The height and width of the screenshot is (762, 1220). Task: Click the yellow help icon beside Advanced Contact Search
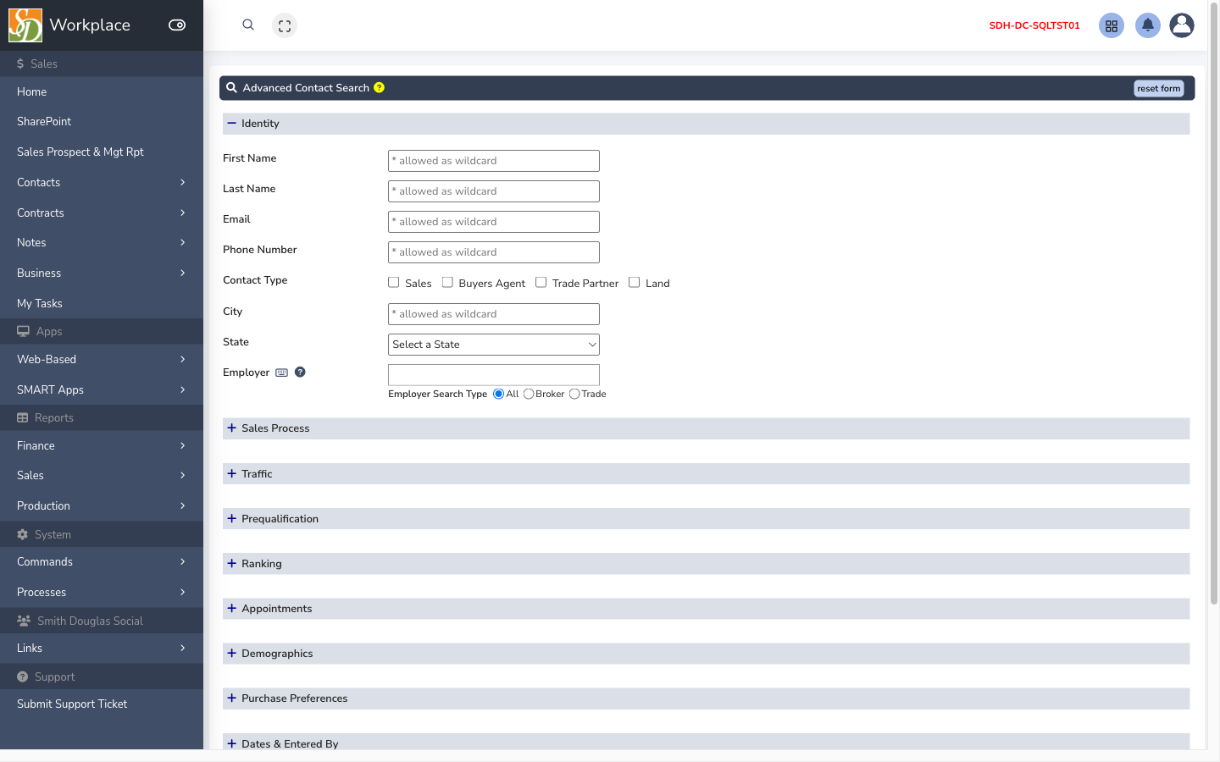pyautogui.click(x=380, y=88)
